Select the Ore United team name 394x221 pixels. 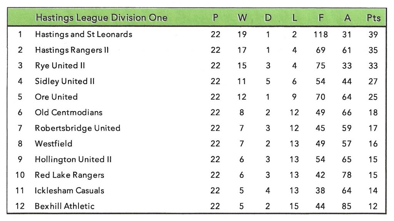tap(56, 97)
